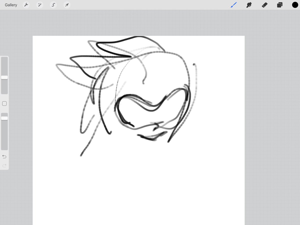
Task: Activate the Selection tool
Action: click(53, 5)
